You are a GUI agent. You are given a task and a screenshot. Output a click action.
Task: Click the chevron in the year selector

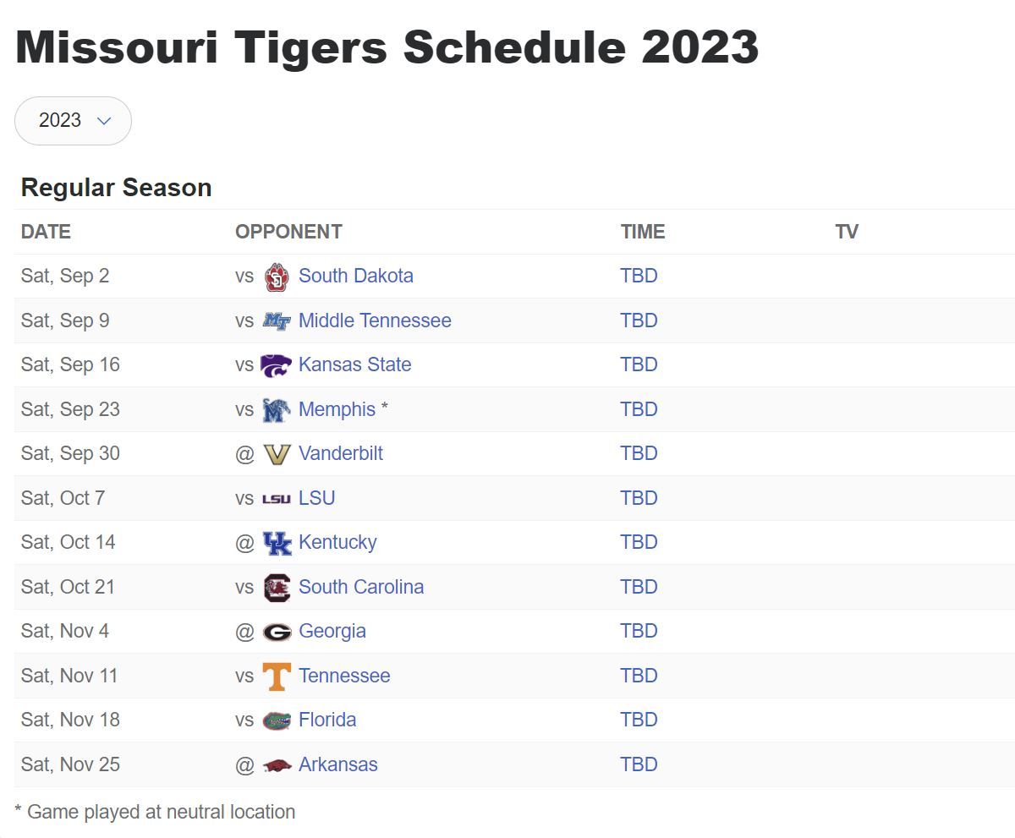click(x=104, y=121)
